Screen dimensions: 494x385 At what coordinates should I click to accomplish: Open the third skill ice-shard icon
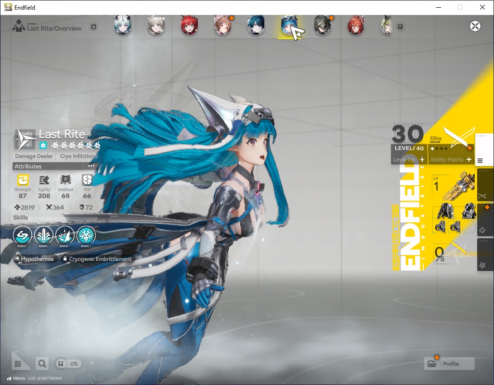[x=65, y=235]
